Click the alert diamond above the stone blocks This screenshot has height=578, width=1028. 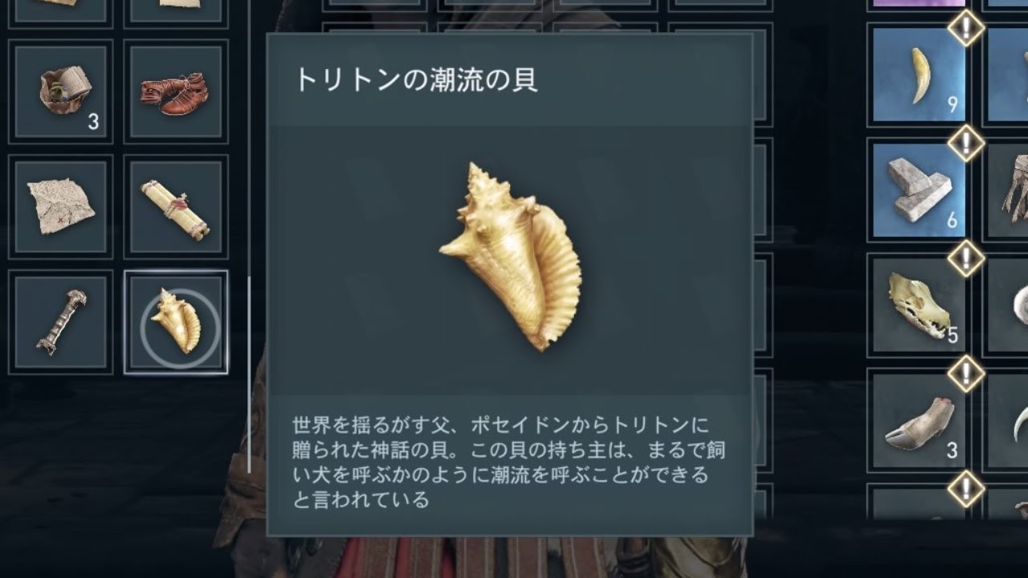966,144
